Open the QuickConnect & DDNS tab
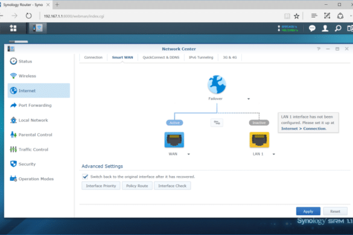This screenshot has width=353, height=235. 161,57
